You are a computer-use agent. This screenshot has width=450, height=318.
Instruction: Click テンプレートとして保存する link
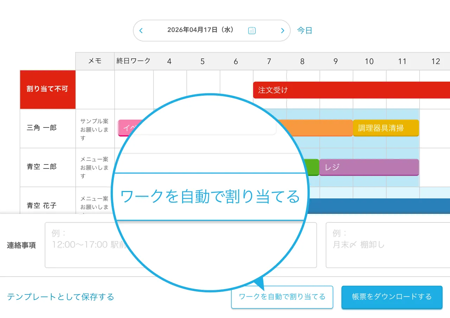coord(60,297)
